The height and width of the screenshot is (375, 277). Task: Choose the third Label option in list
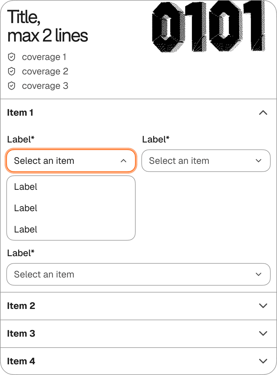(x=26, y=230)
